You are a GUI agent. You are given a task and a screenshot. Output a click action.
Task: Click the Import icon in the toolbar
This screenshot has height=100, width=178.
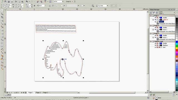click(x=38, y=1)
